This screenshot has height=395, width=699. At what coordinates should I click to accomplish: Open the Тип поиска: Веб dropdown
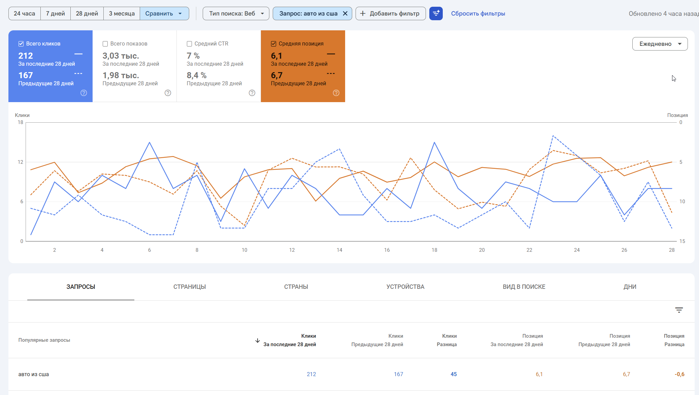coord(236,13)
